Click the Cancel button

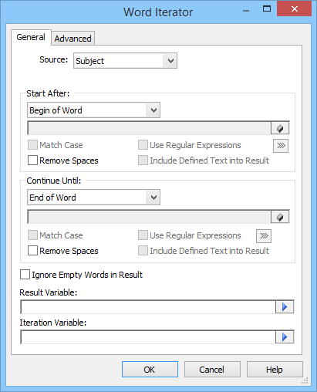point(212,370)
